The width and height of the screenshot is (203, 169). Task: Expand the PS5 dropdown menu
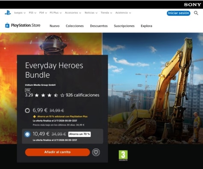coord(32,13)
